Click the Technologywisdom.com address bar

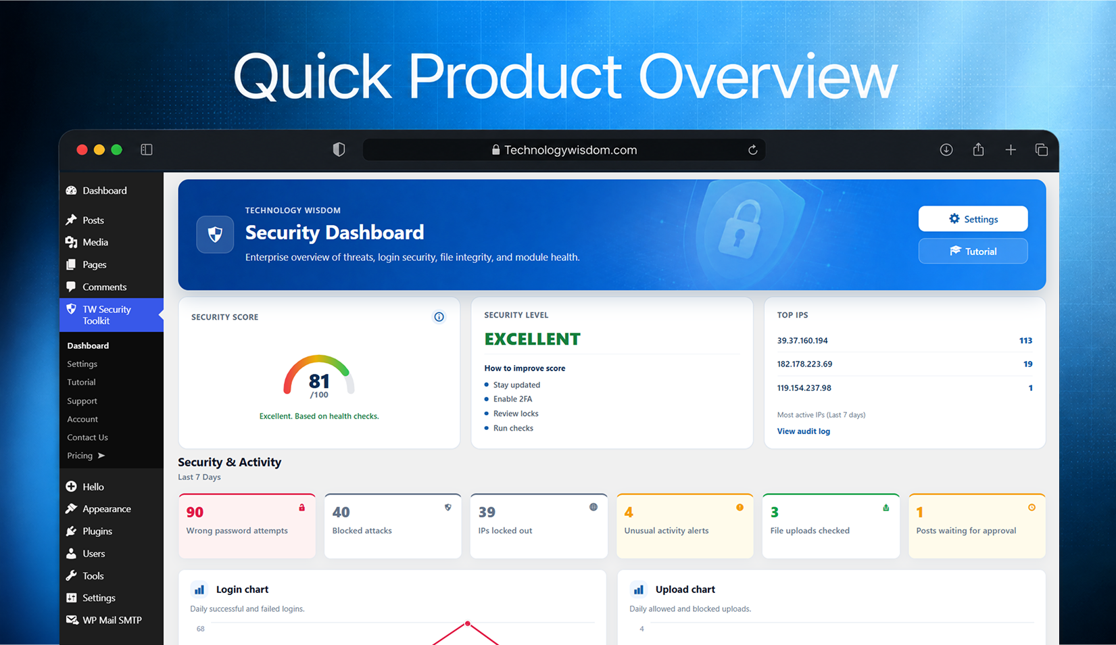coord(564,150)
